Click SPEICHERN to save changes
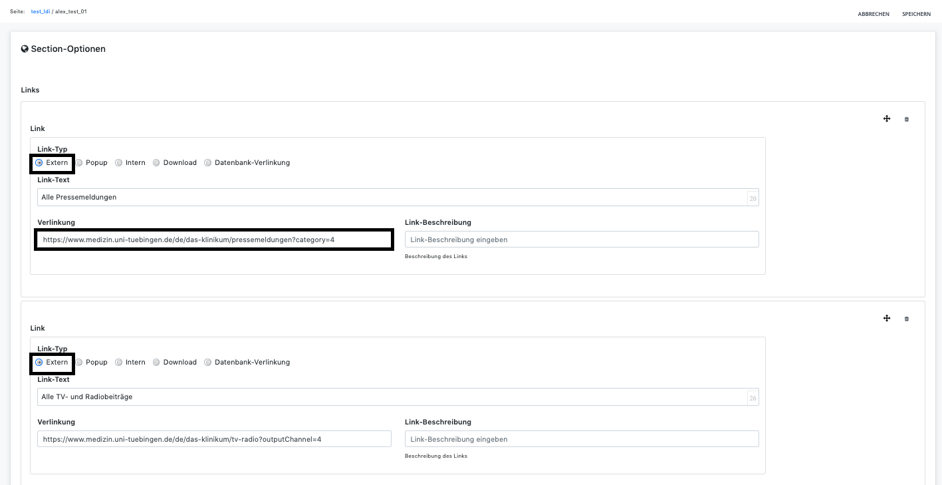The height and width of the screenshot is (485, 942). (x=916, y=14)
